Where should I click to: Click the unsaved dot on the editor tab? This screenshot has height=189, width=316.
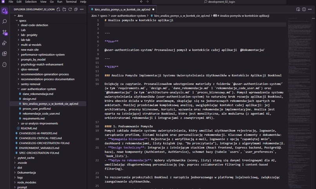153,9
